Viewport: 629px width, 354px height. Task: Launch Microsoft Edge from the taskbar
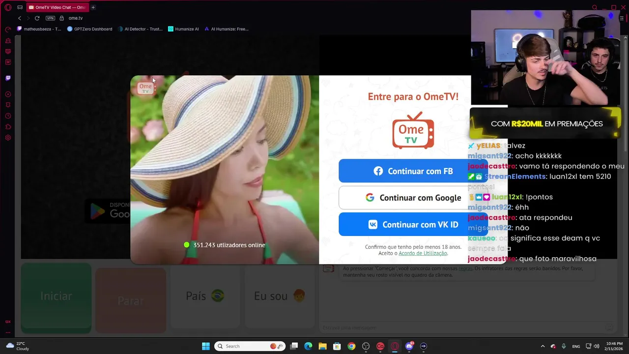point(308,346)
